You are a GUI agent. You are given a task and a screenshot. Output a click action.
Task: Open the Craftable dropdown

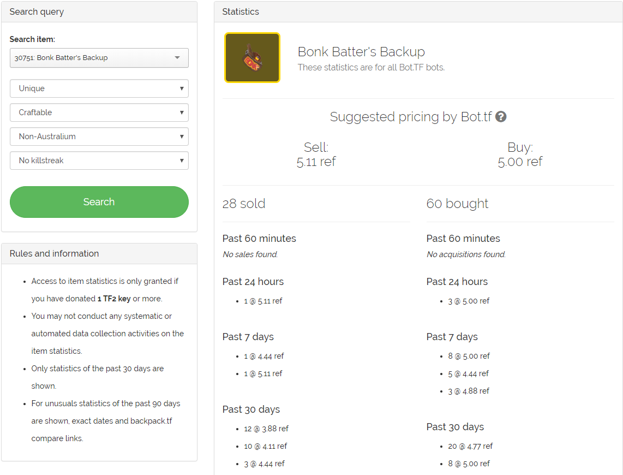99,112
